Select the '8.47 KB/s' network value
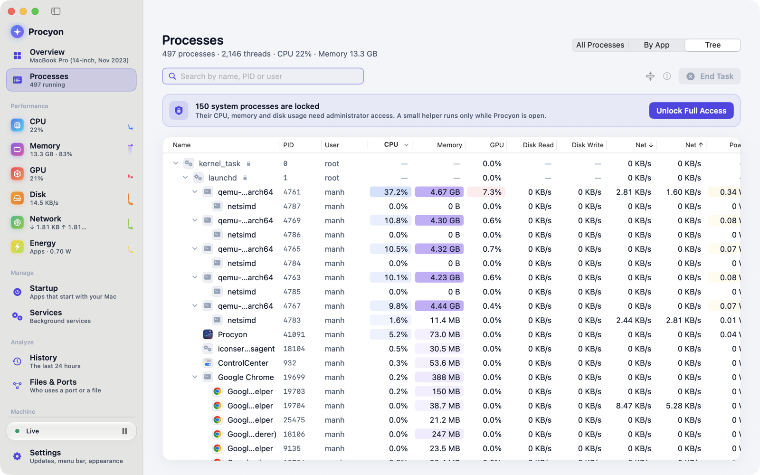 (x=634, y=406)
